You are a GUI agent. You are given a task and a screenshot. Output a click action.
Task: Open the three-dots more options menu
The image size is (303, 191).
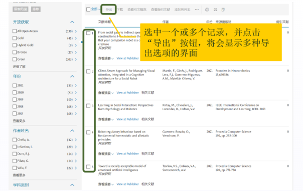197,9
